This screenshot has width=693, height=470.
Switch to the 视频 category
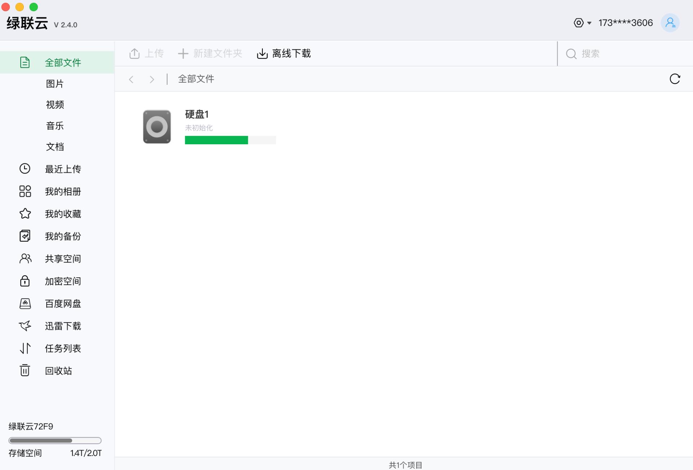[55, 105]
